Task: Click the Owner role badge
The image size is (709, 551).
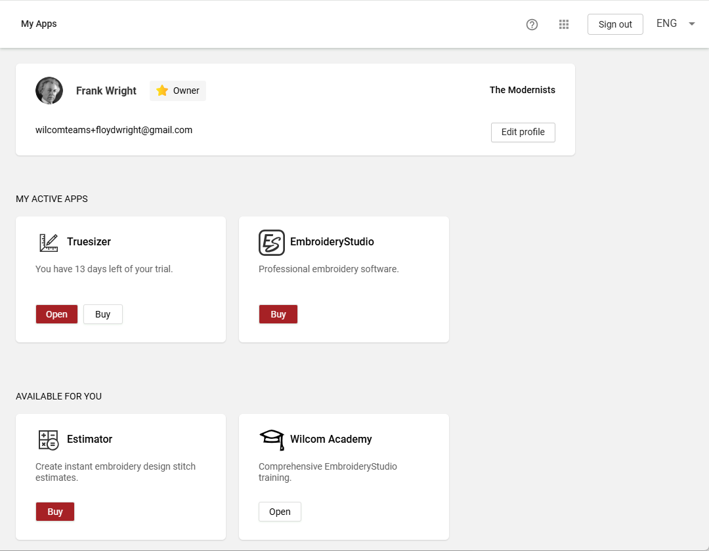Action: [x=178, y=91]
